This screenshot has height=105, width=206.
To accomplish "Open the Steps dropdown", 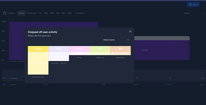I will tap(194, 13).
